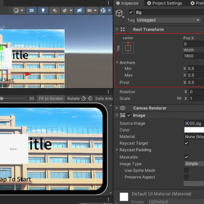Image resolution: width=204 pixels, height=204 pixels.
Task: Expand Raycast Padding
Action: [117, 150]
